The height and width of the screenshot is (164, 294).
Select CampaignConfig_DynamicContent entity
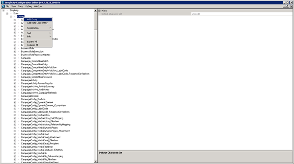tap(37, 102)
